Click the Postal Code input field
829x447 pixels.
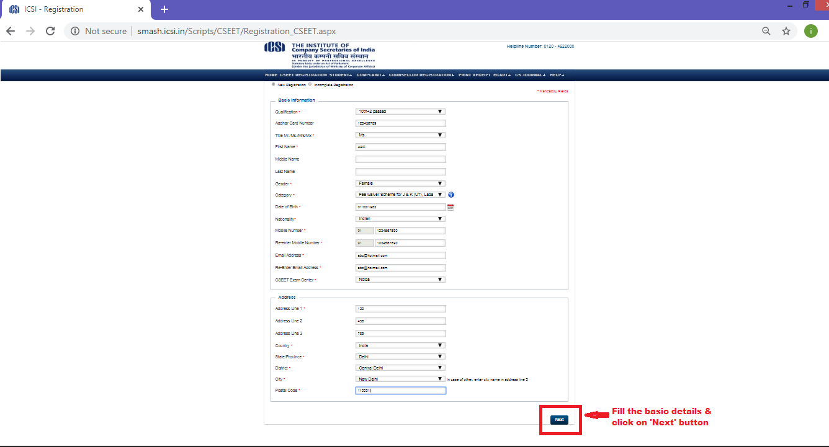point(400,391)
